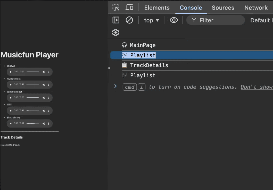Open more options for 11111 player
The image size is (273, 190).
tap(48, 111)
